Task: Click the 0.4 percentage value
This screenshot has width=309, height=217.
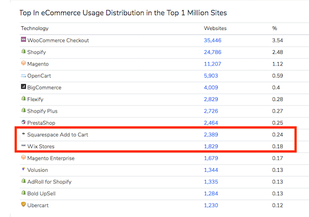Action: (x=276, y=88)
